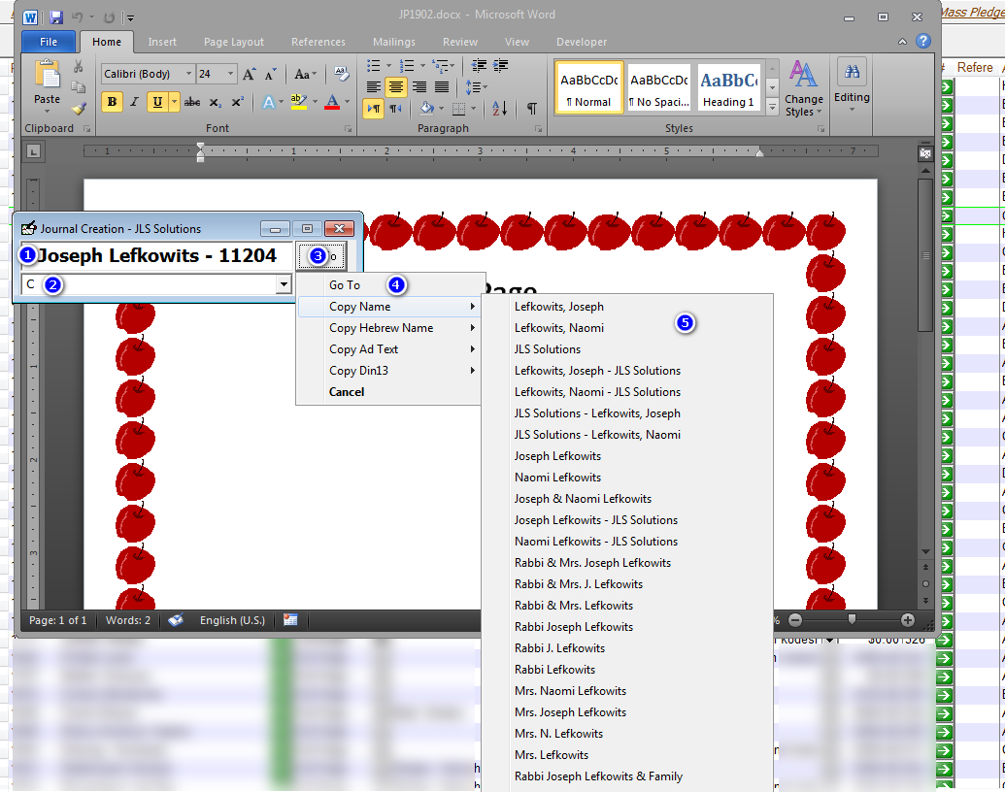The width and height of the screenshot is (1005, 792).
Task: Click the Decrease Indent icon
Action: click(x=479, y=65)
